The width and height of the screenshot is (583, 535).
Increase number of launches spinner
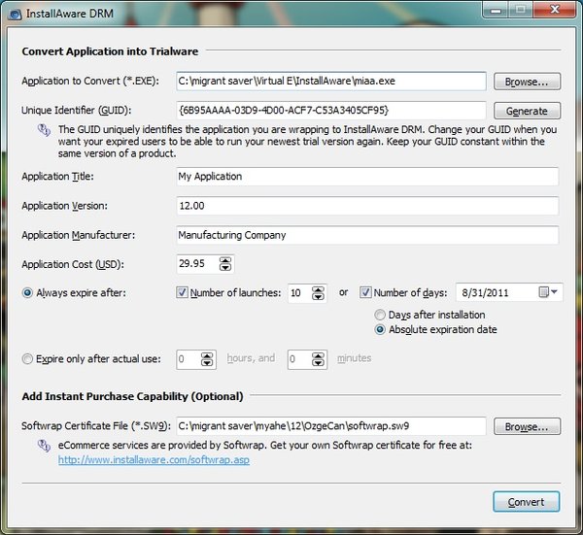coord(318,289)
